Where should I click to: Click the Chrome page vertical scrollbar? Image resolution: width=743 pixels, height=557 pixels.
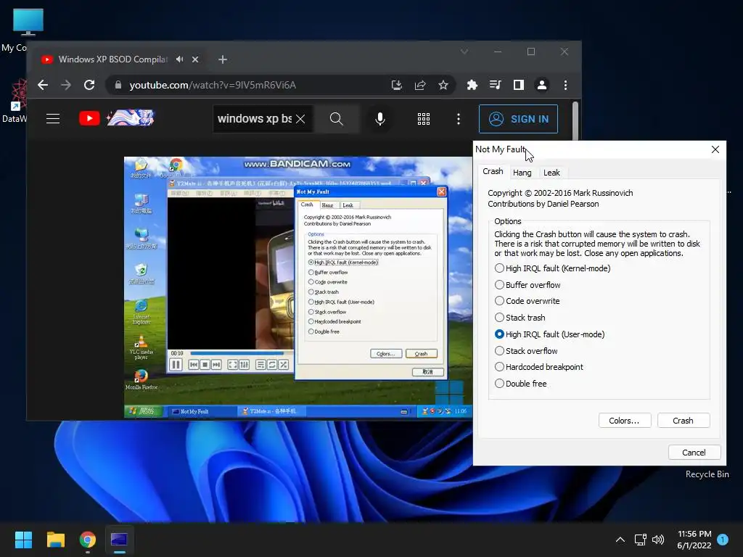click(x=575, y=120)
